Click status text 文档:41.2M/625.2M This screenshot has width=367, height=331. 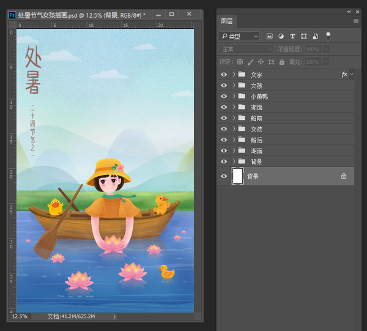pyautogui.click(x=71, y=316)
